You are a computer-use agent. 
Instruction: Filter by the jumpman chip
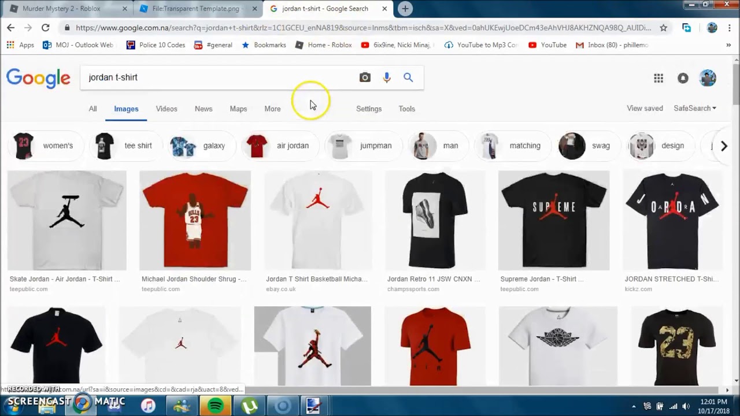point(363,146)
